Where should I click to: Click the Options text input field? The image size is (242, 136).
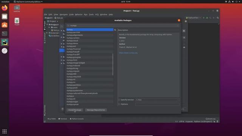157,104
